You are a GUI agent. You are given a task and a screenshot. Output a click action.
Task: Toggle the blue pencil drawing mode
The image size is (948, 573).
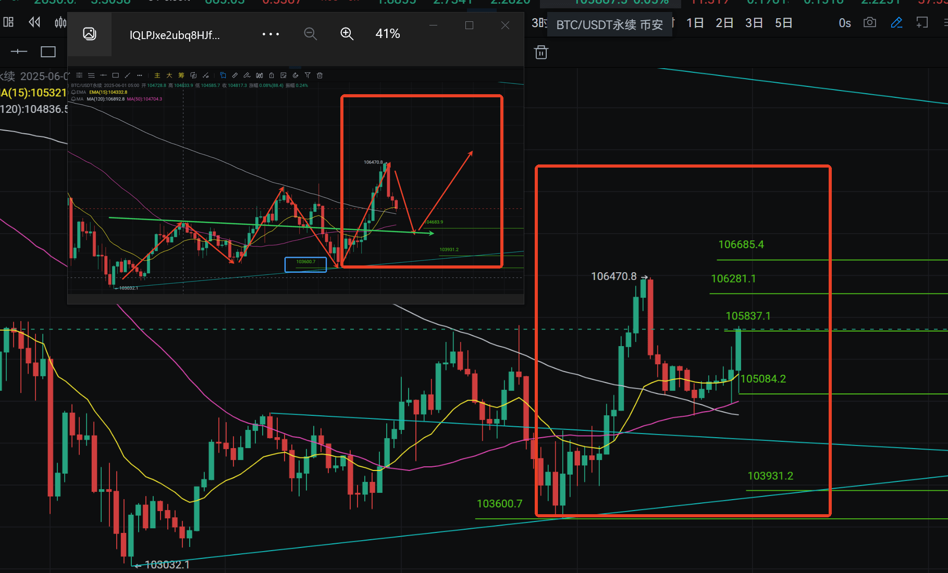896,22
